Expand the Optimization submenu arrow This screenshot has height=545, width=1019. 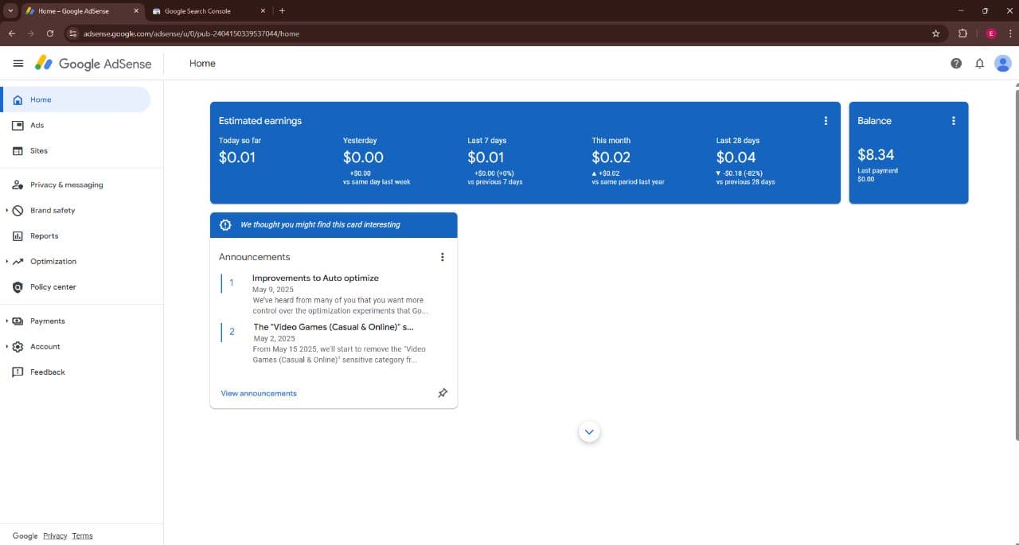tap(6, 261)
